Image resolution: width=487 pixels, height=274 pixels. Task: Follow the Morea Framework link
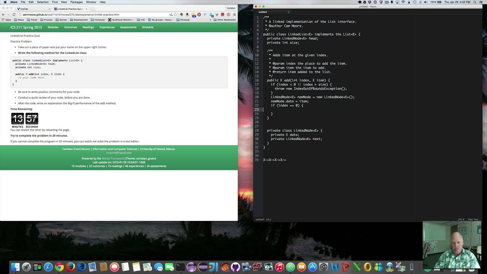click(x=113, y=158)
